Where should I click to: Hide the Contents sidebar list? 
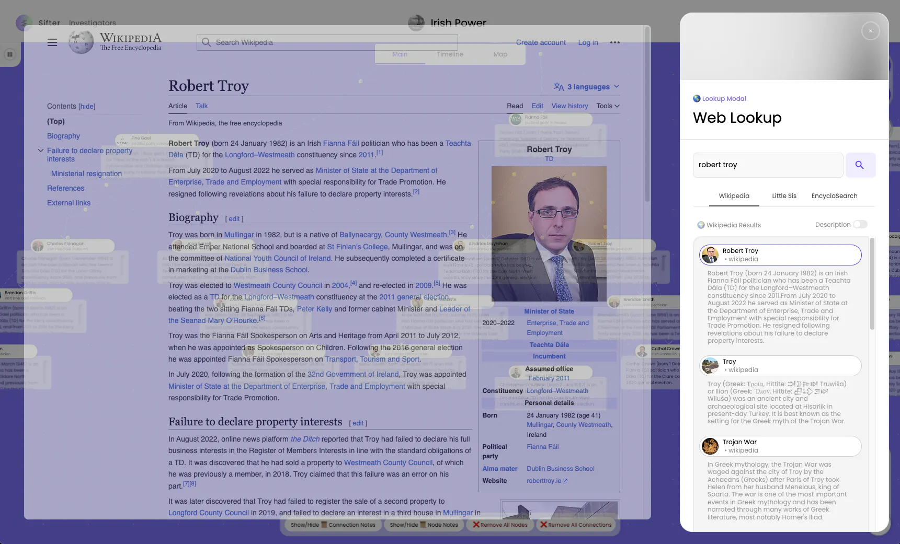(x=87, y=107)
